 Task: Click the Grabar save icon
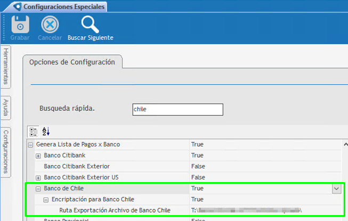coord(20,24)
